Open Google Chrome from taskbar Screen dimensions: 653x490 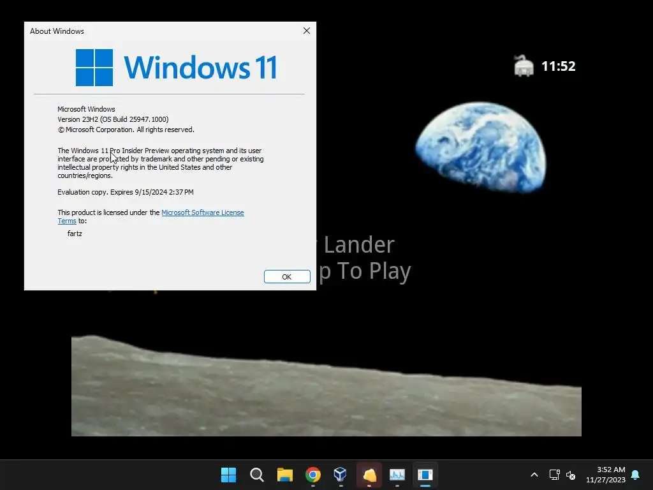(312, 475)
